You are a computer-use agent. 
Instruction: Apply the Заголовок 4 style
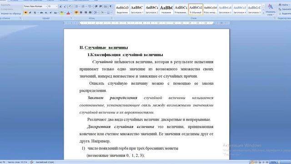(x=240, y=9)
